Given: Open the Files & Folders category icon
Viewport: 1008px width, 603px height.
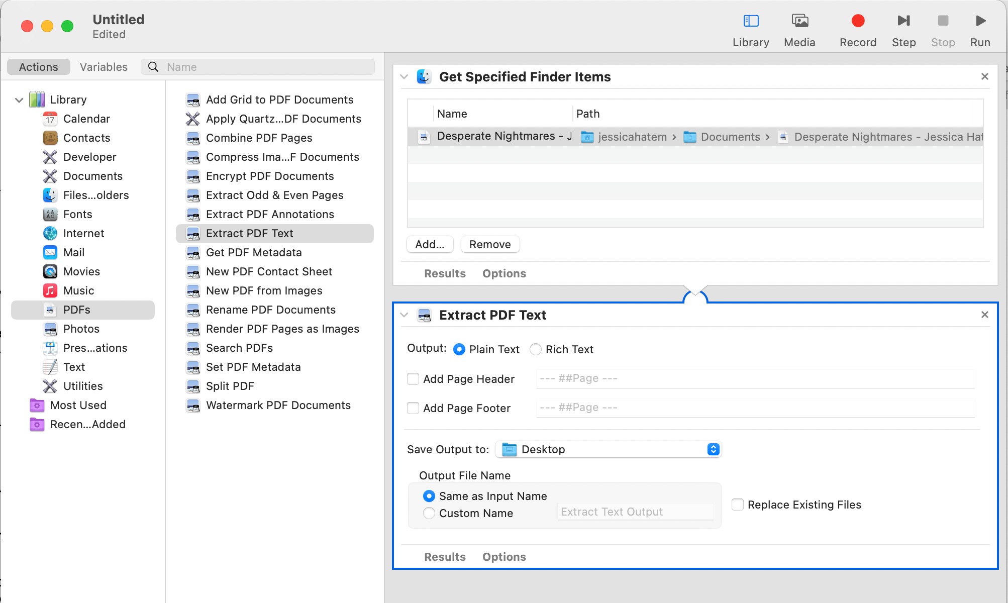Looking at the screenshot, I should point(50,195).
